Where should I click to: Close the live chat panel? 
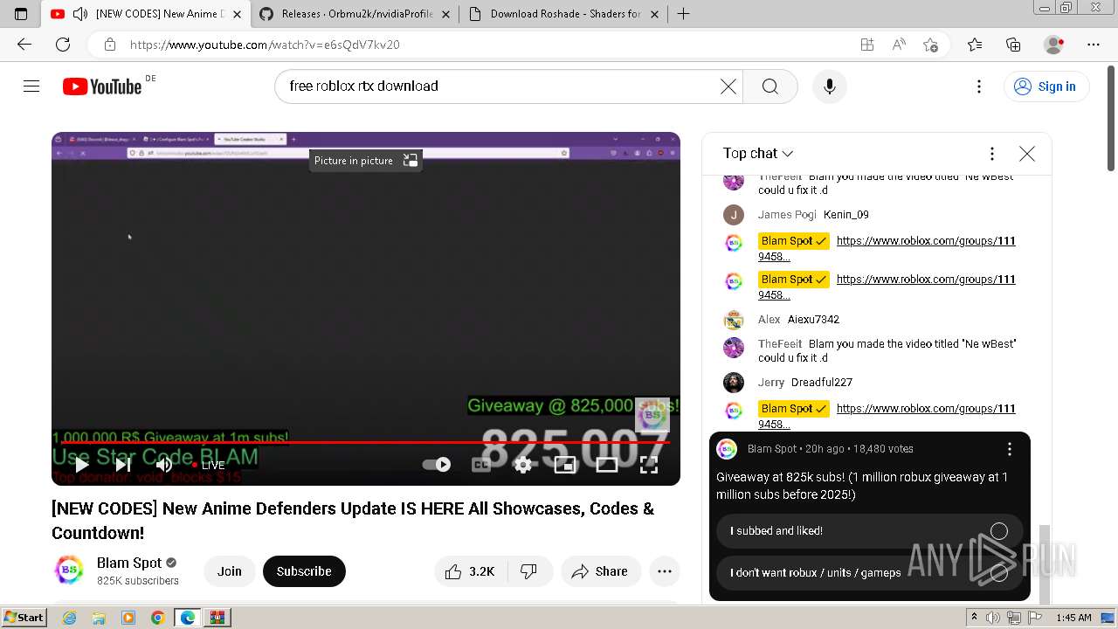pyautogui.click(x=1027, y=154)
